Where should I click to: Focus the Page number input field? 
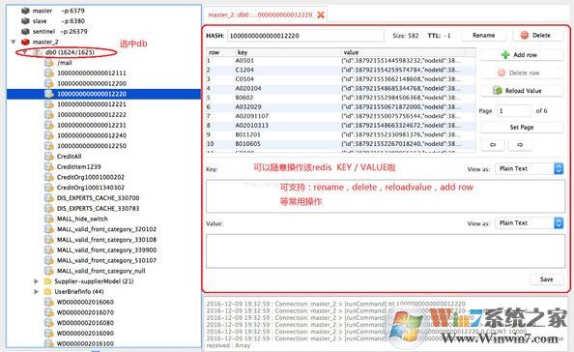coord(513,110)
